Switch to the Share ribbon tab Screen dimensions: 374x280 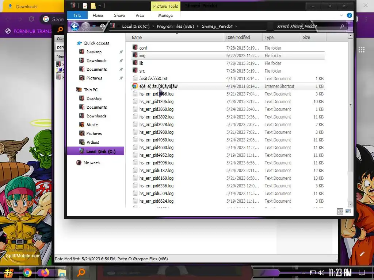tap(119, 15)
